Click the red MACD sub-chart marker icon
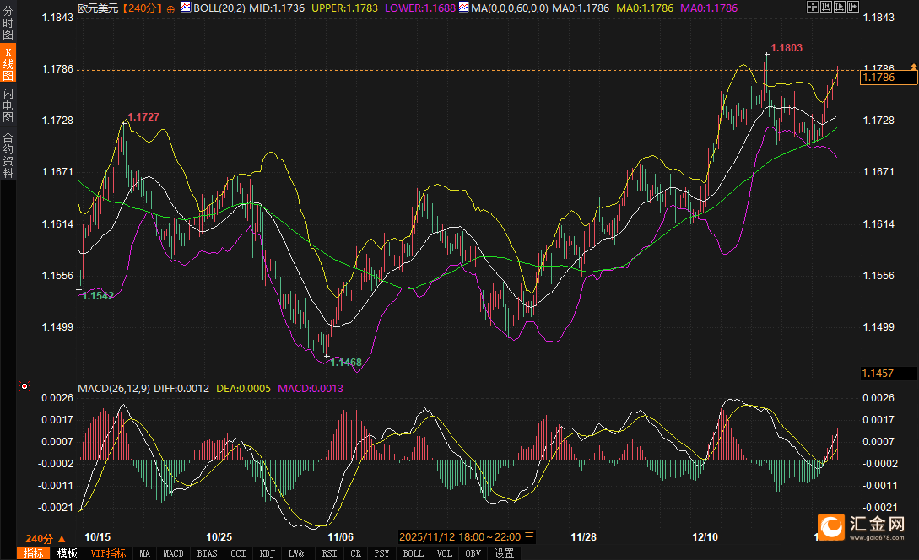 point(24,387)
